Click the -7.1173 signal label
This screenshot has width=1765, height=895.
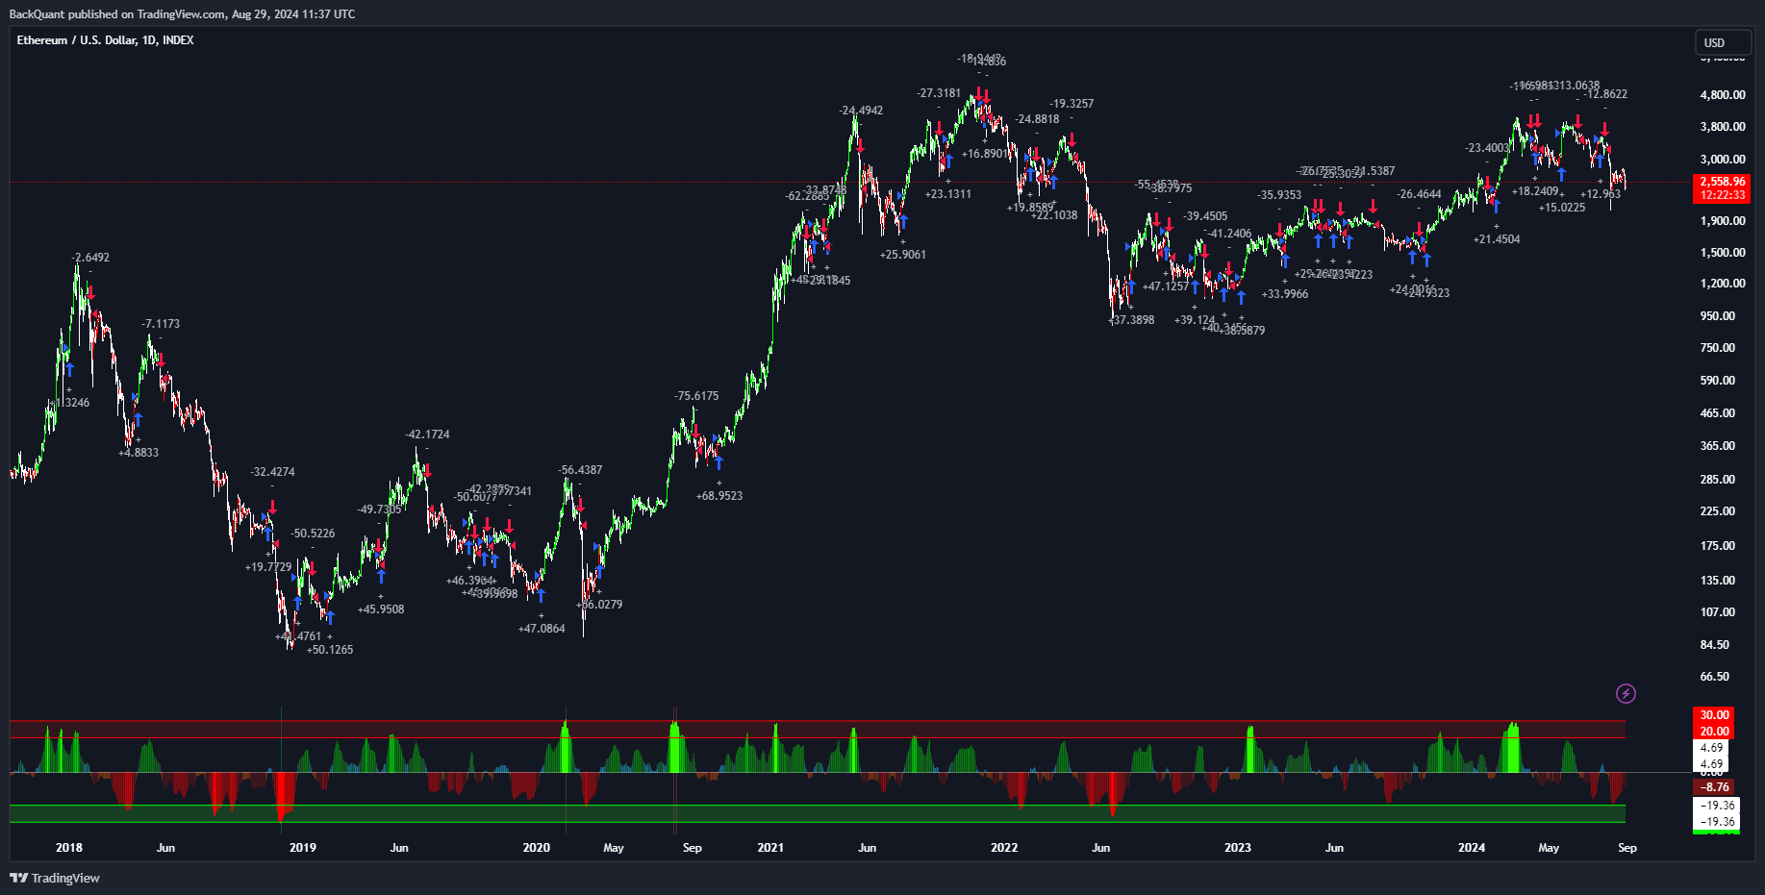pos(161,324)
